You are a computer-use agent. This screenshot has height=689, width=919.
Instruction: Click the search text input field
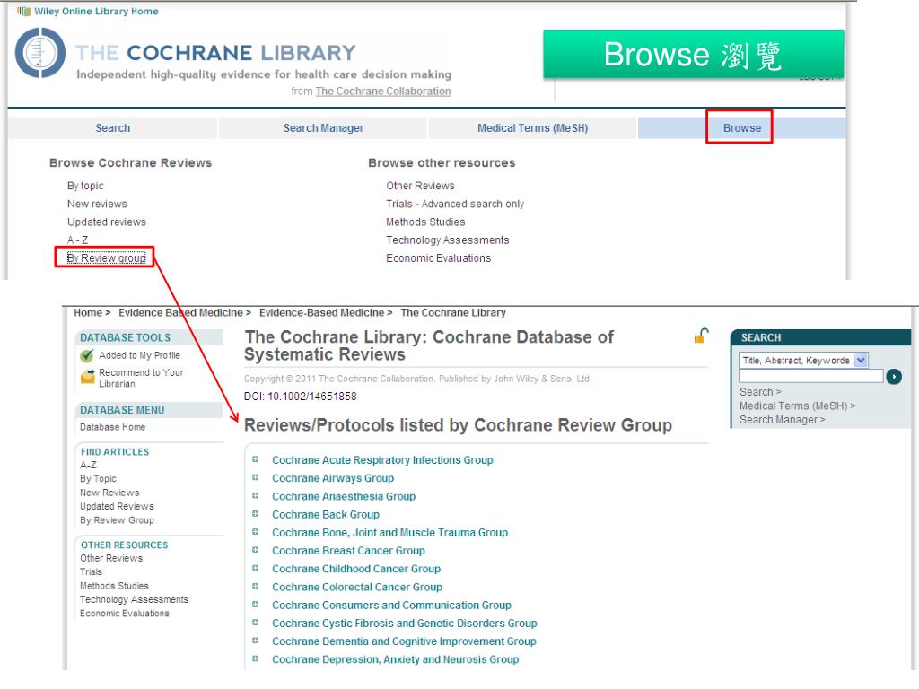click(811, 376)
